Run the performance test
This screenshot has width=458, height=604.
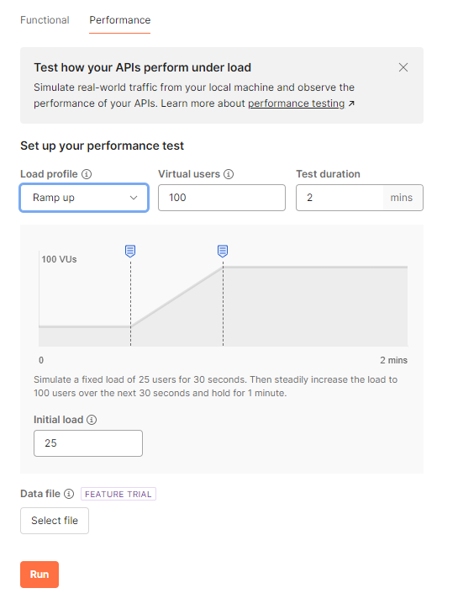(x=39, y=575)
